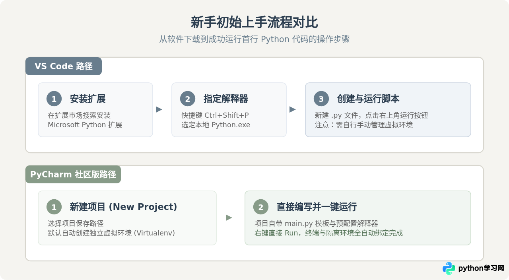Click the text 默认自动创建独立虚拟环境 (Virtualenv)
The image size is (509, 280).
pos(111,233)
